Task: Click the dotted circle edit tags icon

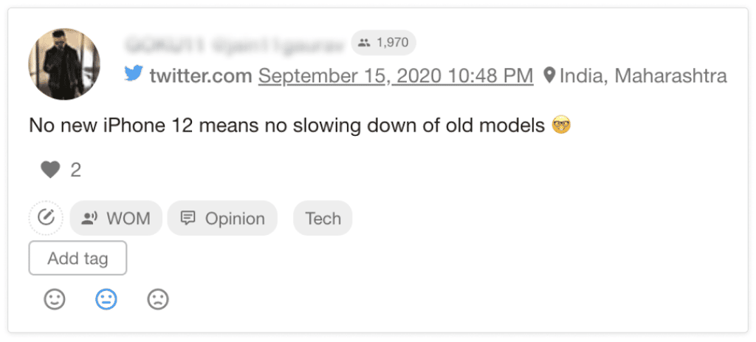Action: click(46, 218)
